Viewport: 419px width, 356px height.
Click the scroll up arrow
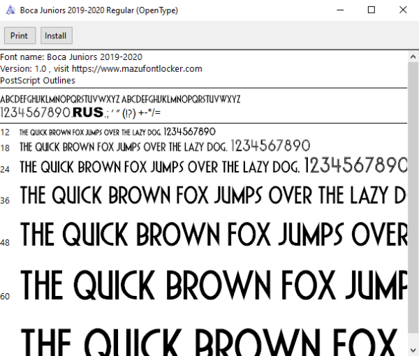413,57
